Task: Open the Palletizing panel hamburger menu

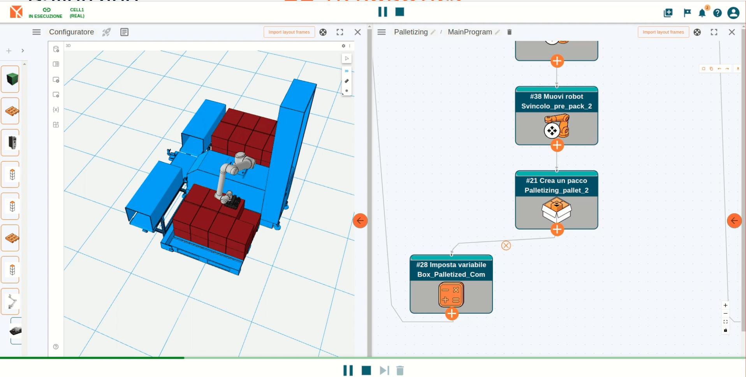Action: point(382,32)
